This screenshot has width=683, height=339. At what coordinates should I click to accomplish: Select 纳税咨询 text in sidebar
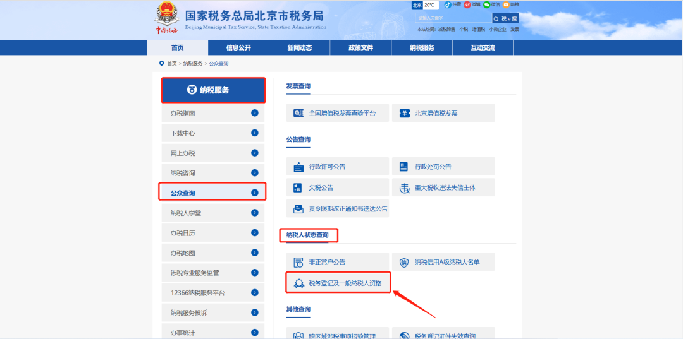click(x=183, y=174)
